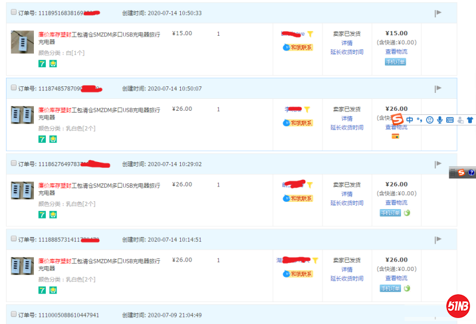Click 和我联系 chat button in 10:14:51 order
The image size is (476, 324).
(x=298, y=274)
